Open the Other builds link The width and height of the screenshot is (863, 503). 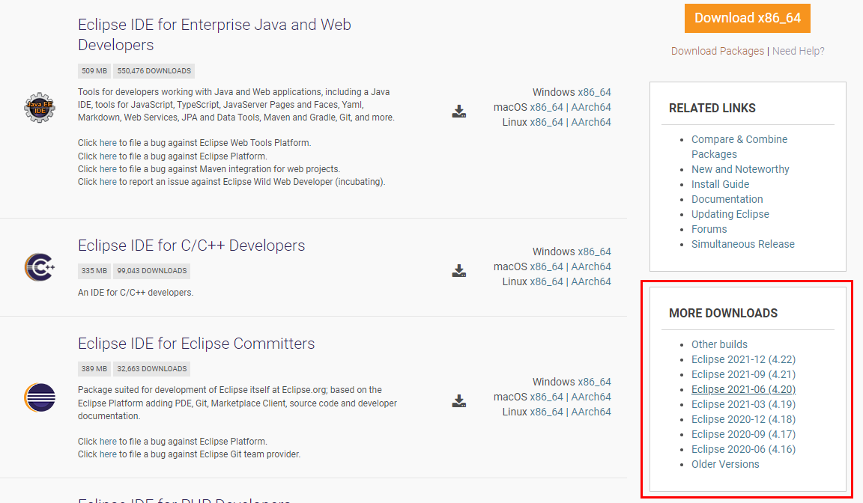click(719, 344)
